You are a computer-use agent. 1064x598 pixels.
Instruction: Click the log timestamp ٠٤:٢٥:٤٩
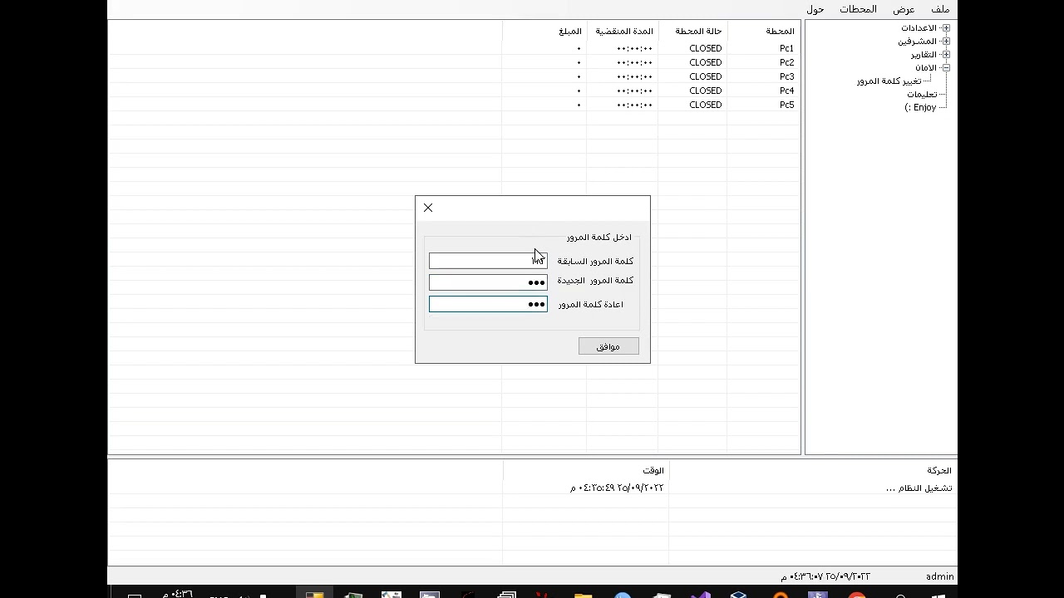(617, 488)
